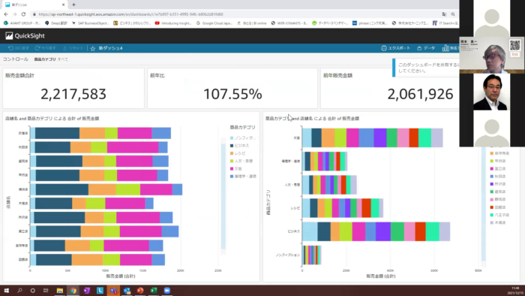Open OneNote from the taskbar

tap(86, 291)
